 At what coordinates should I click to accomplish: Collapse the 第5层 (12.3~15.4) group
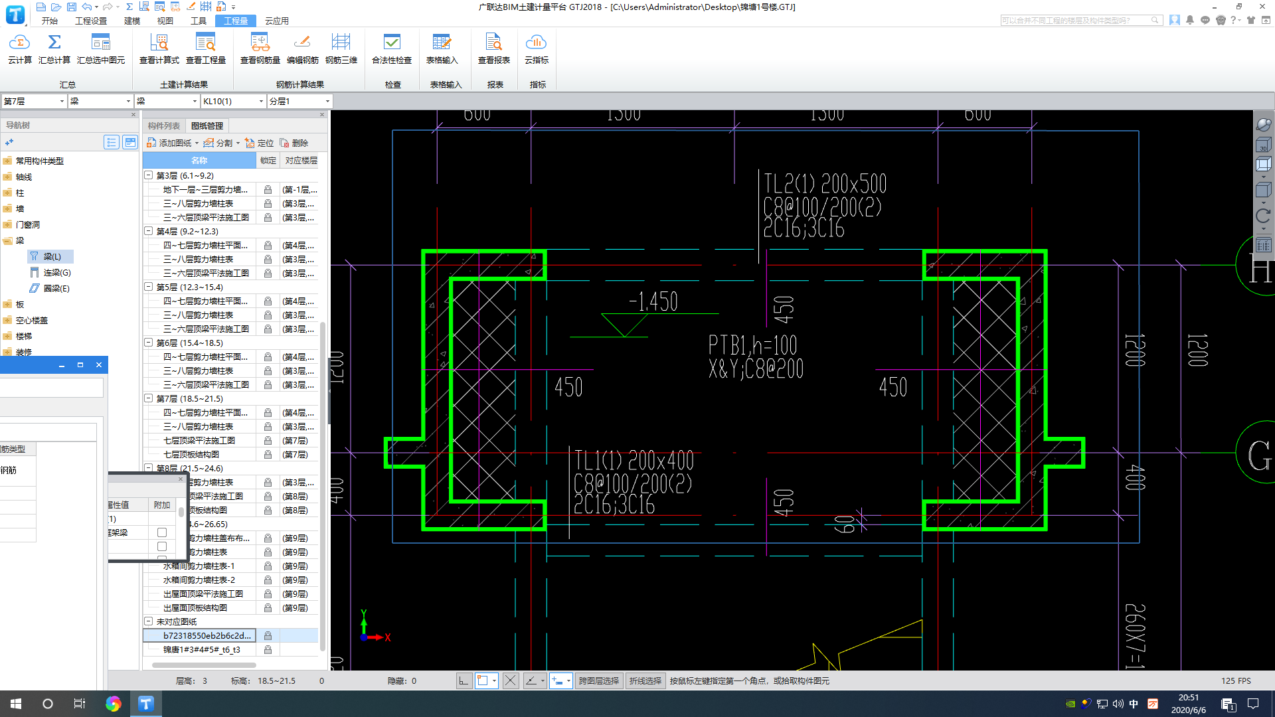click(x=149, y=287)
